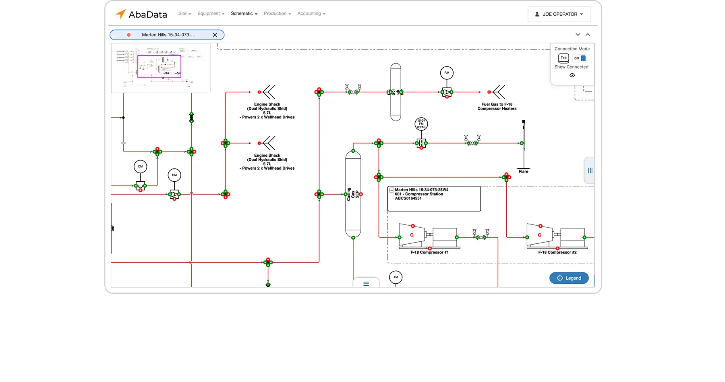Toggle Show Connected eye icon
The image size is (725, 382).
pos(572,75)
